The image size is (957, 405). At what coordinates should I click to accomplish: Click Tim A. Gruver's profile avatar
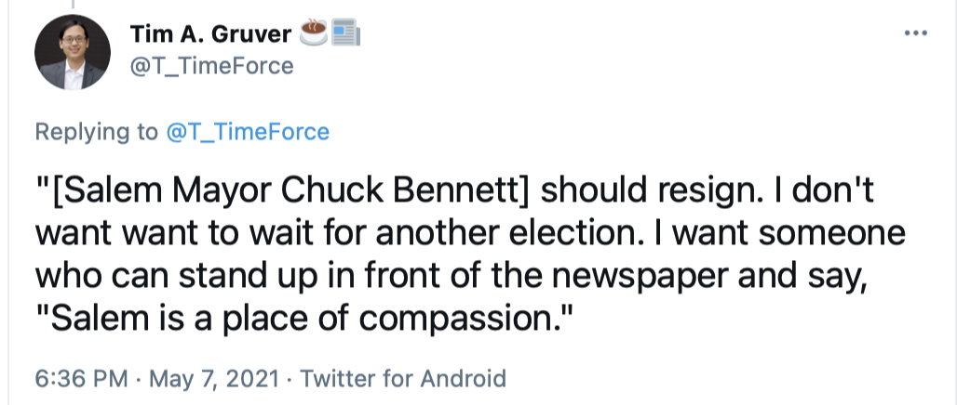coord(73,52)
